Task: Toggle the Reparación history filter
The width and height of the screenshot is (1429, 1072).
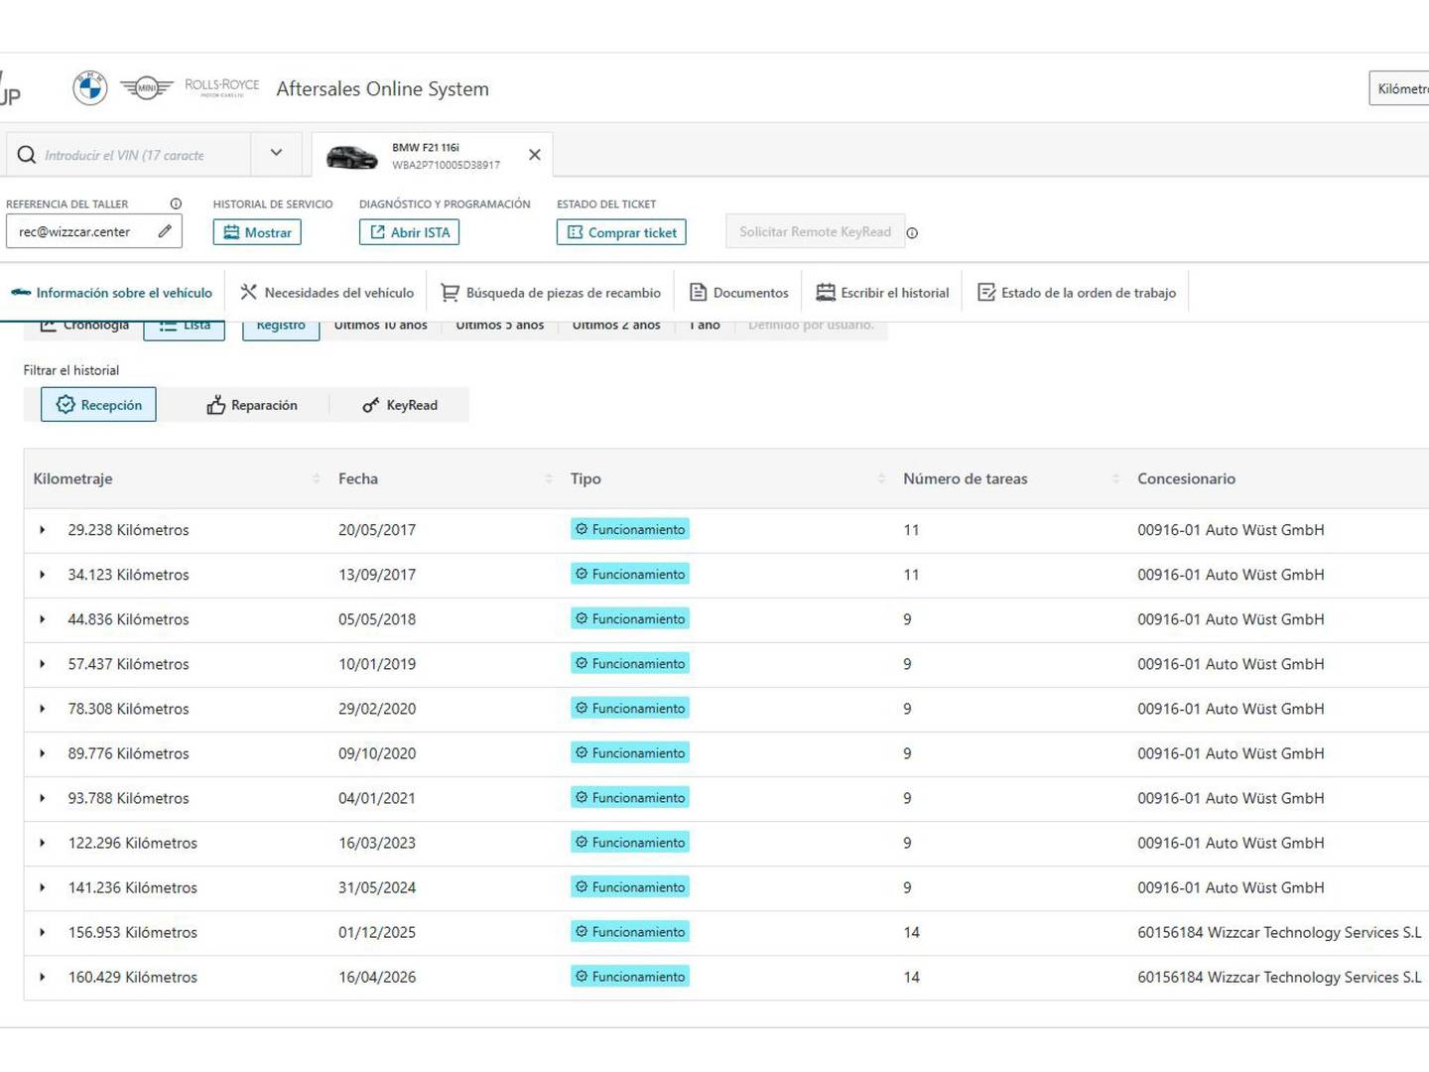Action: pyautogui.click(x=252, y=405)
